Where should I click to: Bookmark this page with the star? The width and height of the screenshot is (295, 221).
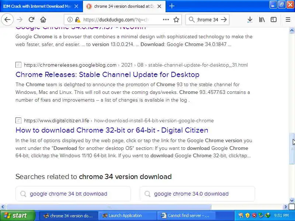point(176,20)
